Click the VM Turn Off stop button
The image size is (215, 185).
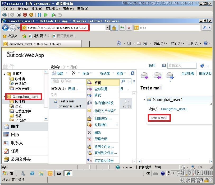[x=19, y=15]
